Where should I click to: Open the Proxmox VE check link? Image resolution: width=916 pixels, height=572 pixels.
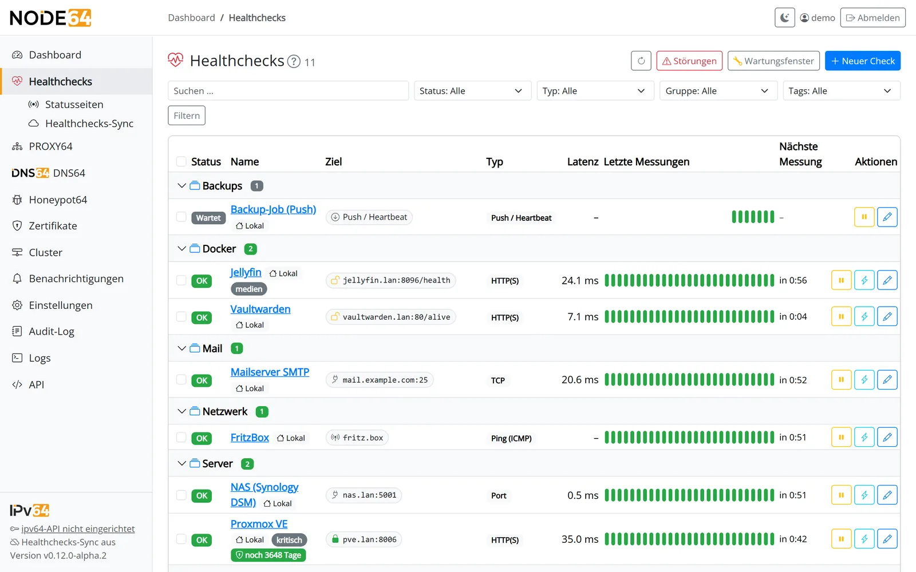[259, 524]
